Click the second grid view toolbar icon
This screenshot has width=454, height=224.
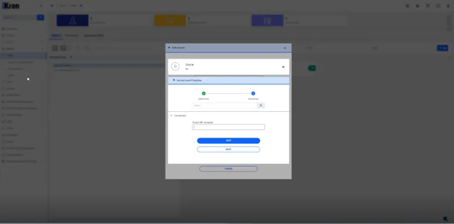pyautogui.click(x=63, y=48)
